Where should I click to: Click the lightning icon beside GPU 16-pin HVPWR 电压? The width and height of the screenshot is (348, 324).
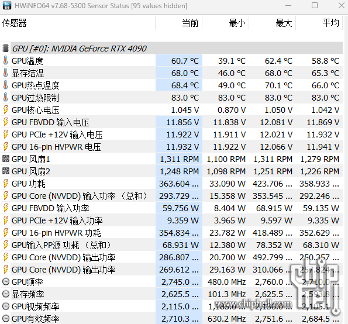[x=5, y=146]
